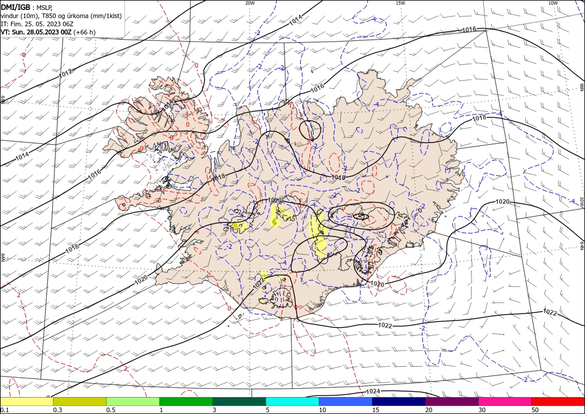Select the '1024' isobar label

tap(373, 391)
